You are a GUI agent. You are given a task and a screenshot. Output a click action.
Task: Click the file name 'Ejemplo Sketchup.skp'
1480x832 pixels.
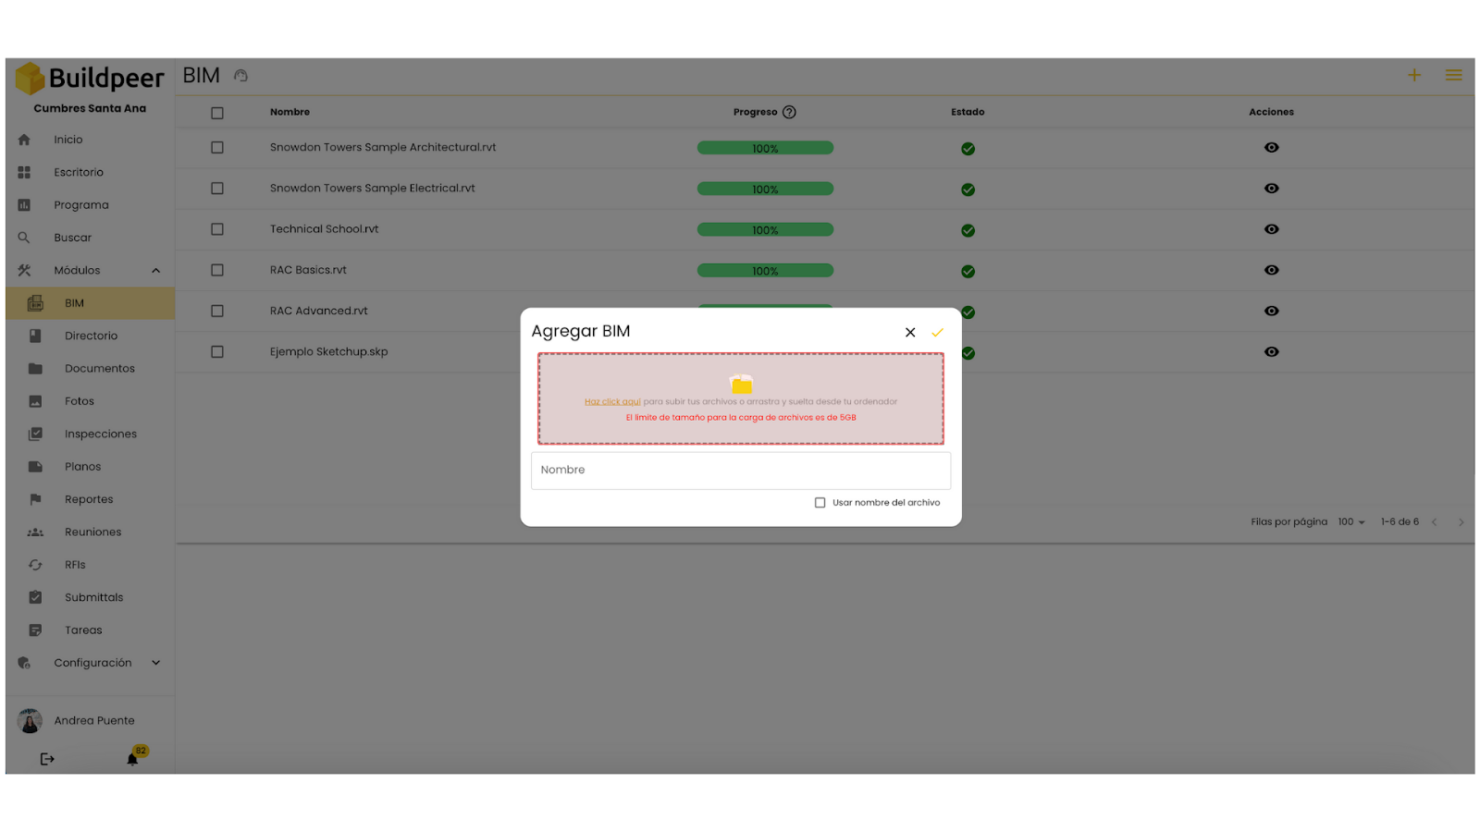click(x=328, y=352)
